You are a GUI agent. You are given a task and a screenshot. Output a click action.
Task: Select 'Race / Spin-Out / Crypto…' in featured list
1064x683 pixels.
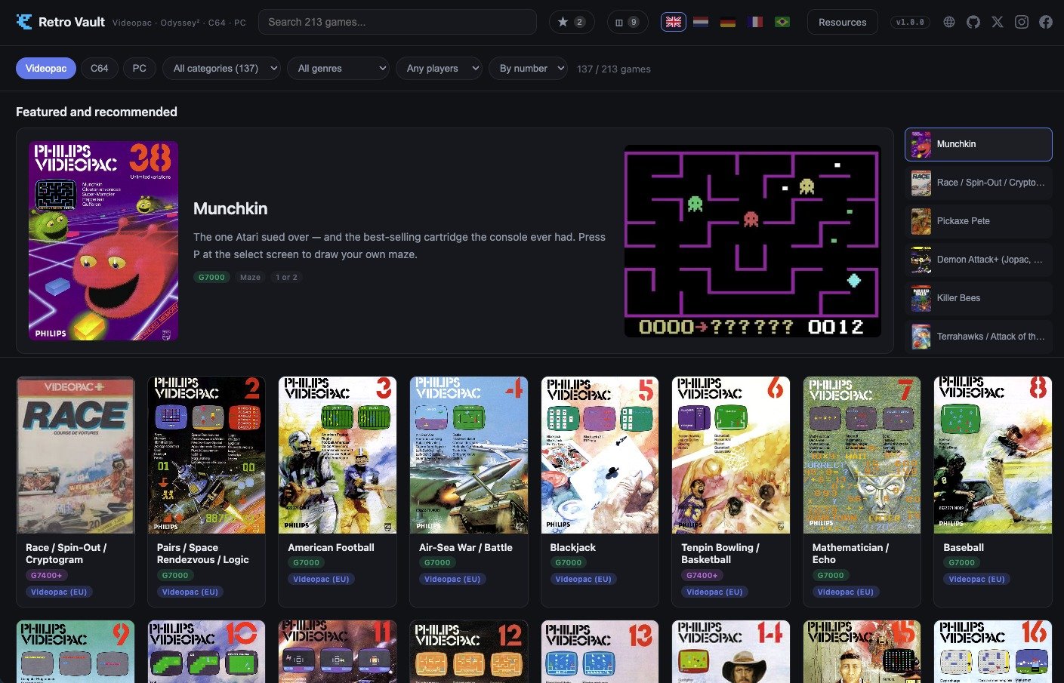(978, 183)
